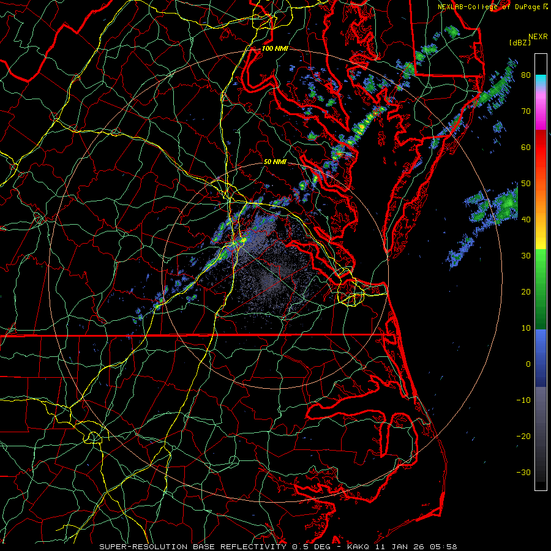Screen dimensions: 551x551
Task: Click the 50 NMI range ring label
Action: tap(275, 162)
